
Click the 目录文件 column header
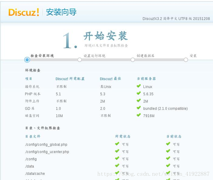[x=33, y=136]
